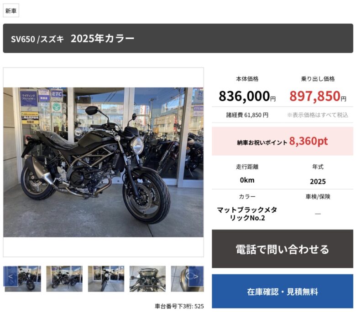Select the first bike thumbnail photo
The width and height of the screenshot is (356, 312).
coord(23,279)
